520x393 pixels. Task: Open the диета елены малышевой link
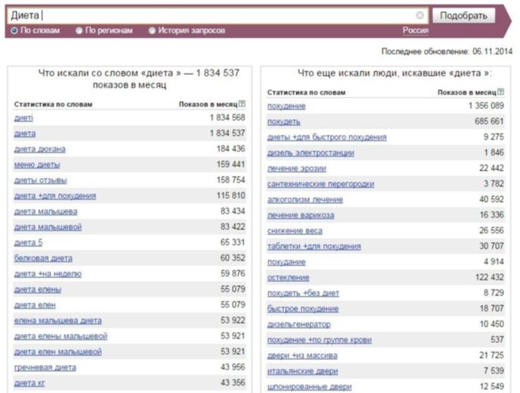pos(60,336)
